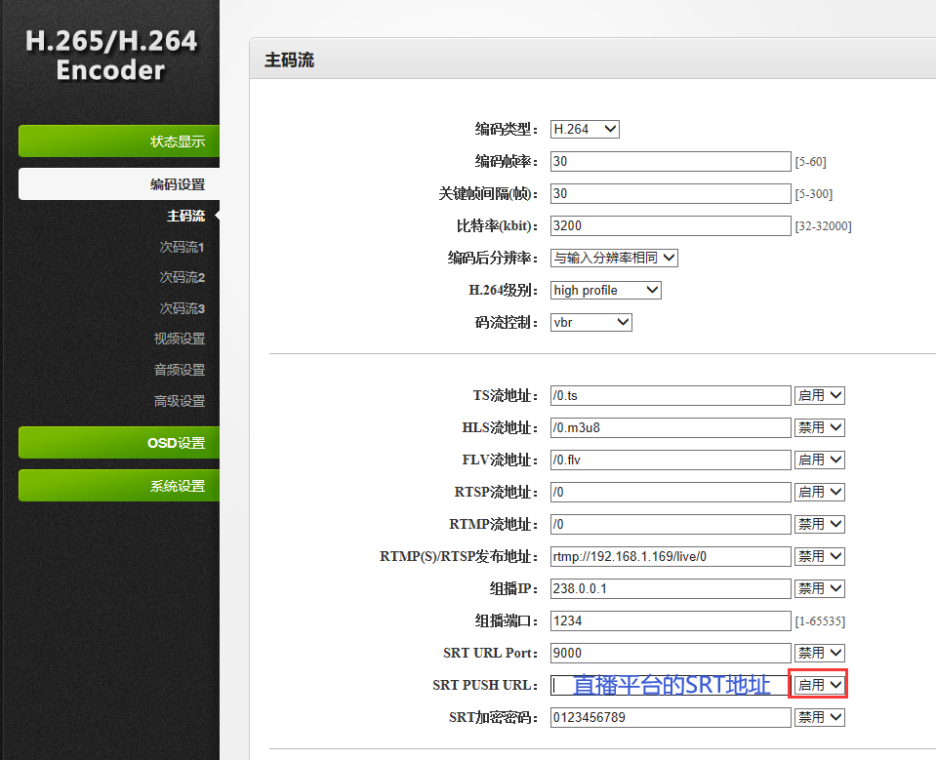Open RTSP流地址 enable/disable dropdown
This screenshot has height=760, width=936.
pos(819,492)
